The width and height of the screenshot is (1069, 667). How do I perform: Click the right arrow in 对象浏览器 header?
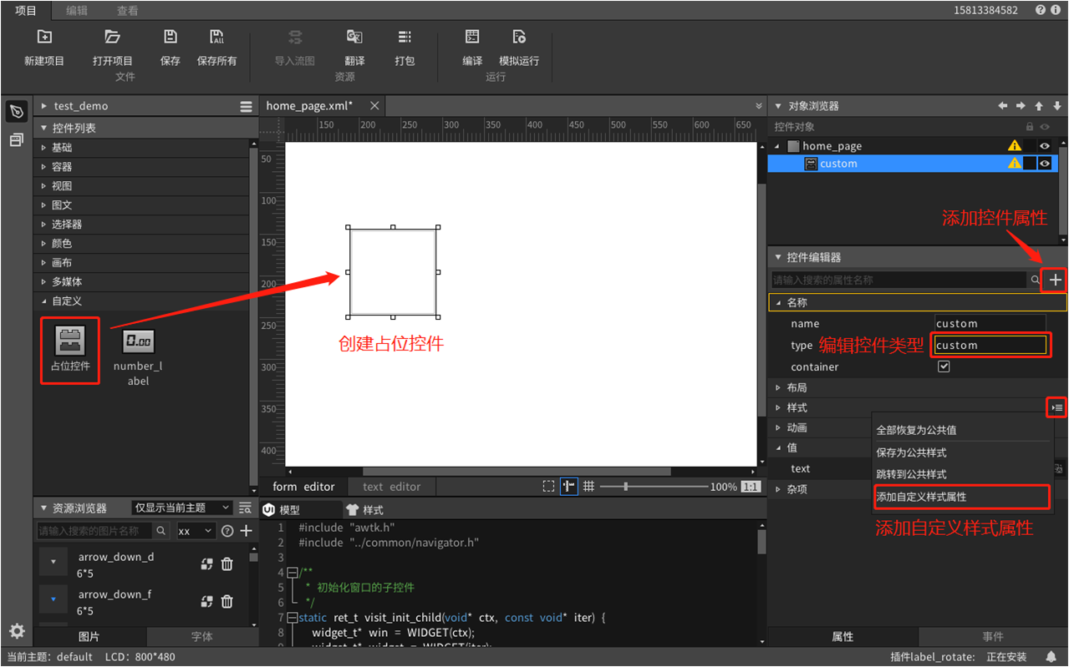(1021, 106)
